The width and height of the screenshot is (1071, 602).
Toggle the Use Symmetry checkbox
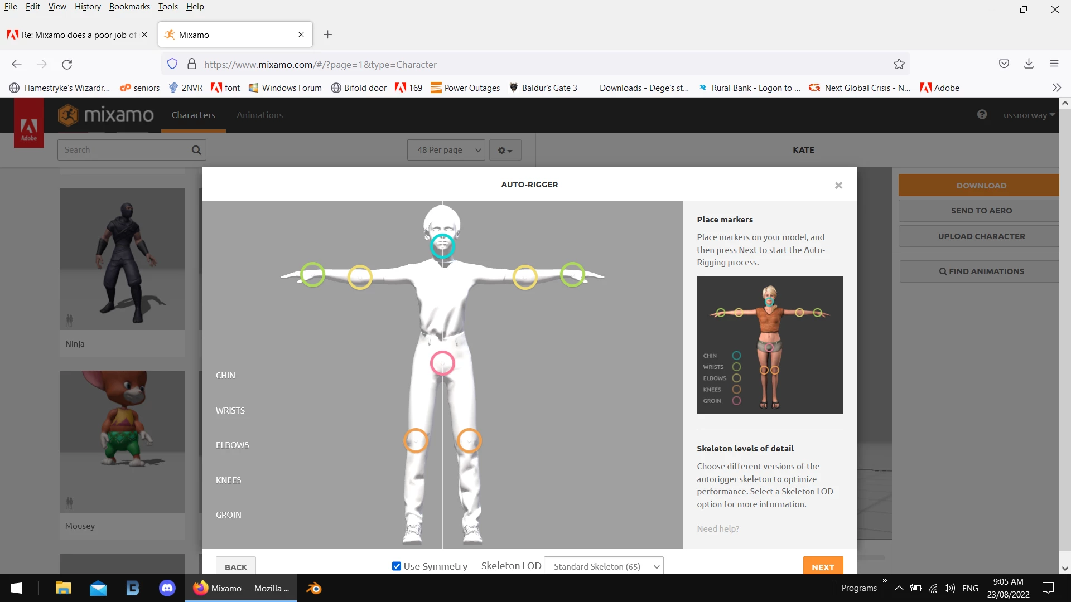tap(397, 566)
